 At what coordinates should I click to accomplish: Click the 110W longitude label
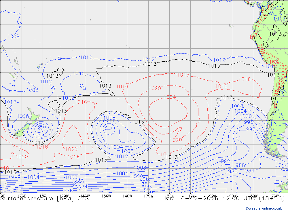(191, 196)
